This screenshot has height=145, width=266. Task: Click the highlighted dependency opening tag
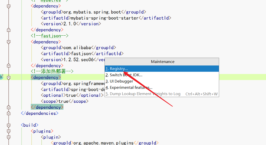coord(46,77)
